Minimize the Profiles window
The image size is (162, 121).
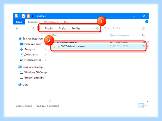[x=124, y=16]
